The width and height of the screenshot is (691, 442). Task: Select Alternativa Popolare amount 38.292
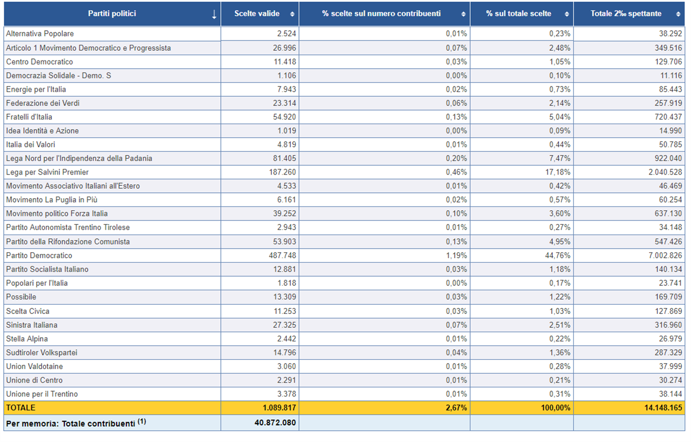[x=670, y=34]
